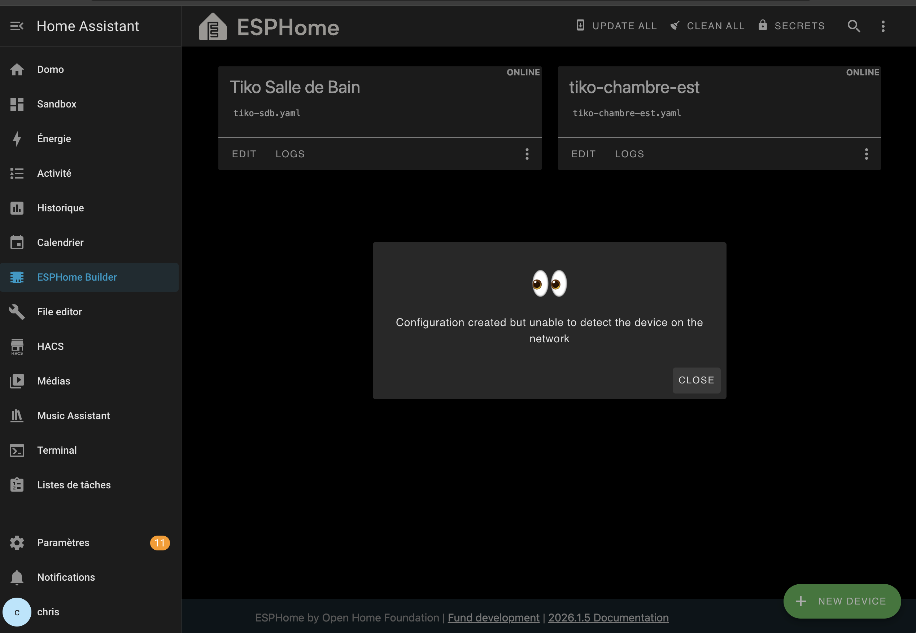This screenshot has height=633, width=916.
Task: Click the ESPHome house logo
Action: pos(213,27)
